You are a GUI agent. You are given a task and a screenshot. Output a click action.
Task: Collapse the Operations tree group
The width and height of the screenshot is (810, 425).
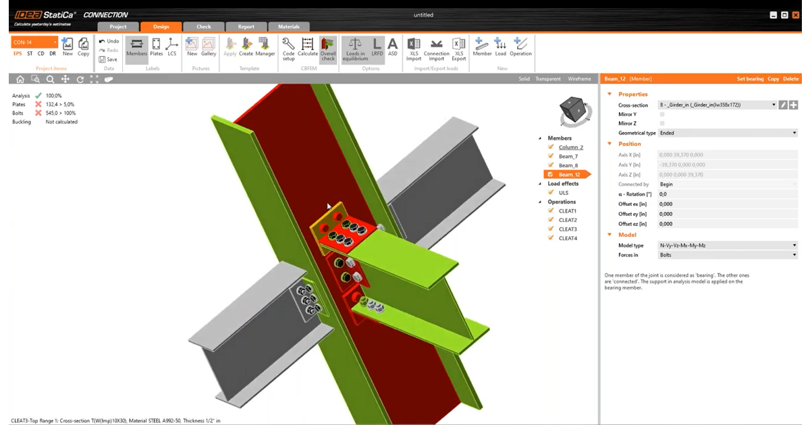540,202
